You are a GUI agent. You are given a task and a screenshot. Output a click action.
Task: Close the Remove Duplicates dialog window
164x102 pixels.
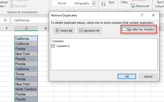[153, 15]
